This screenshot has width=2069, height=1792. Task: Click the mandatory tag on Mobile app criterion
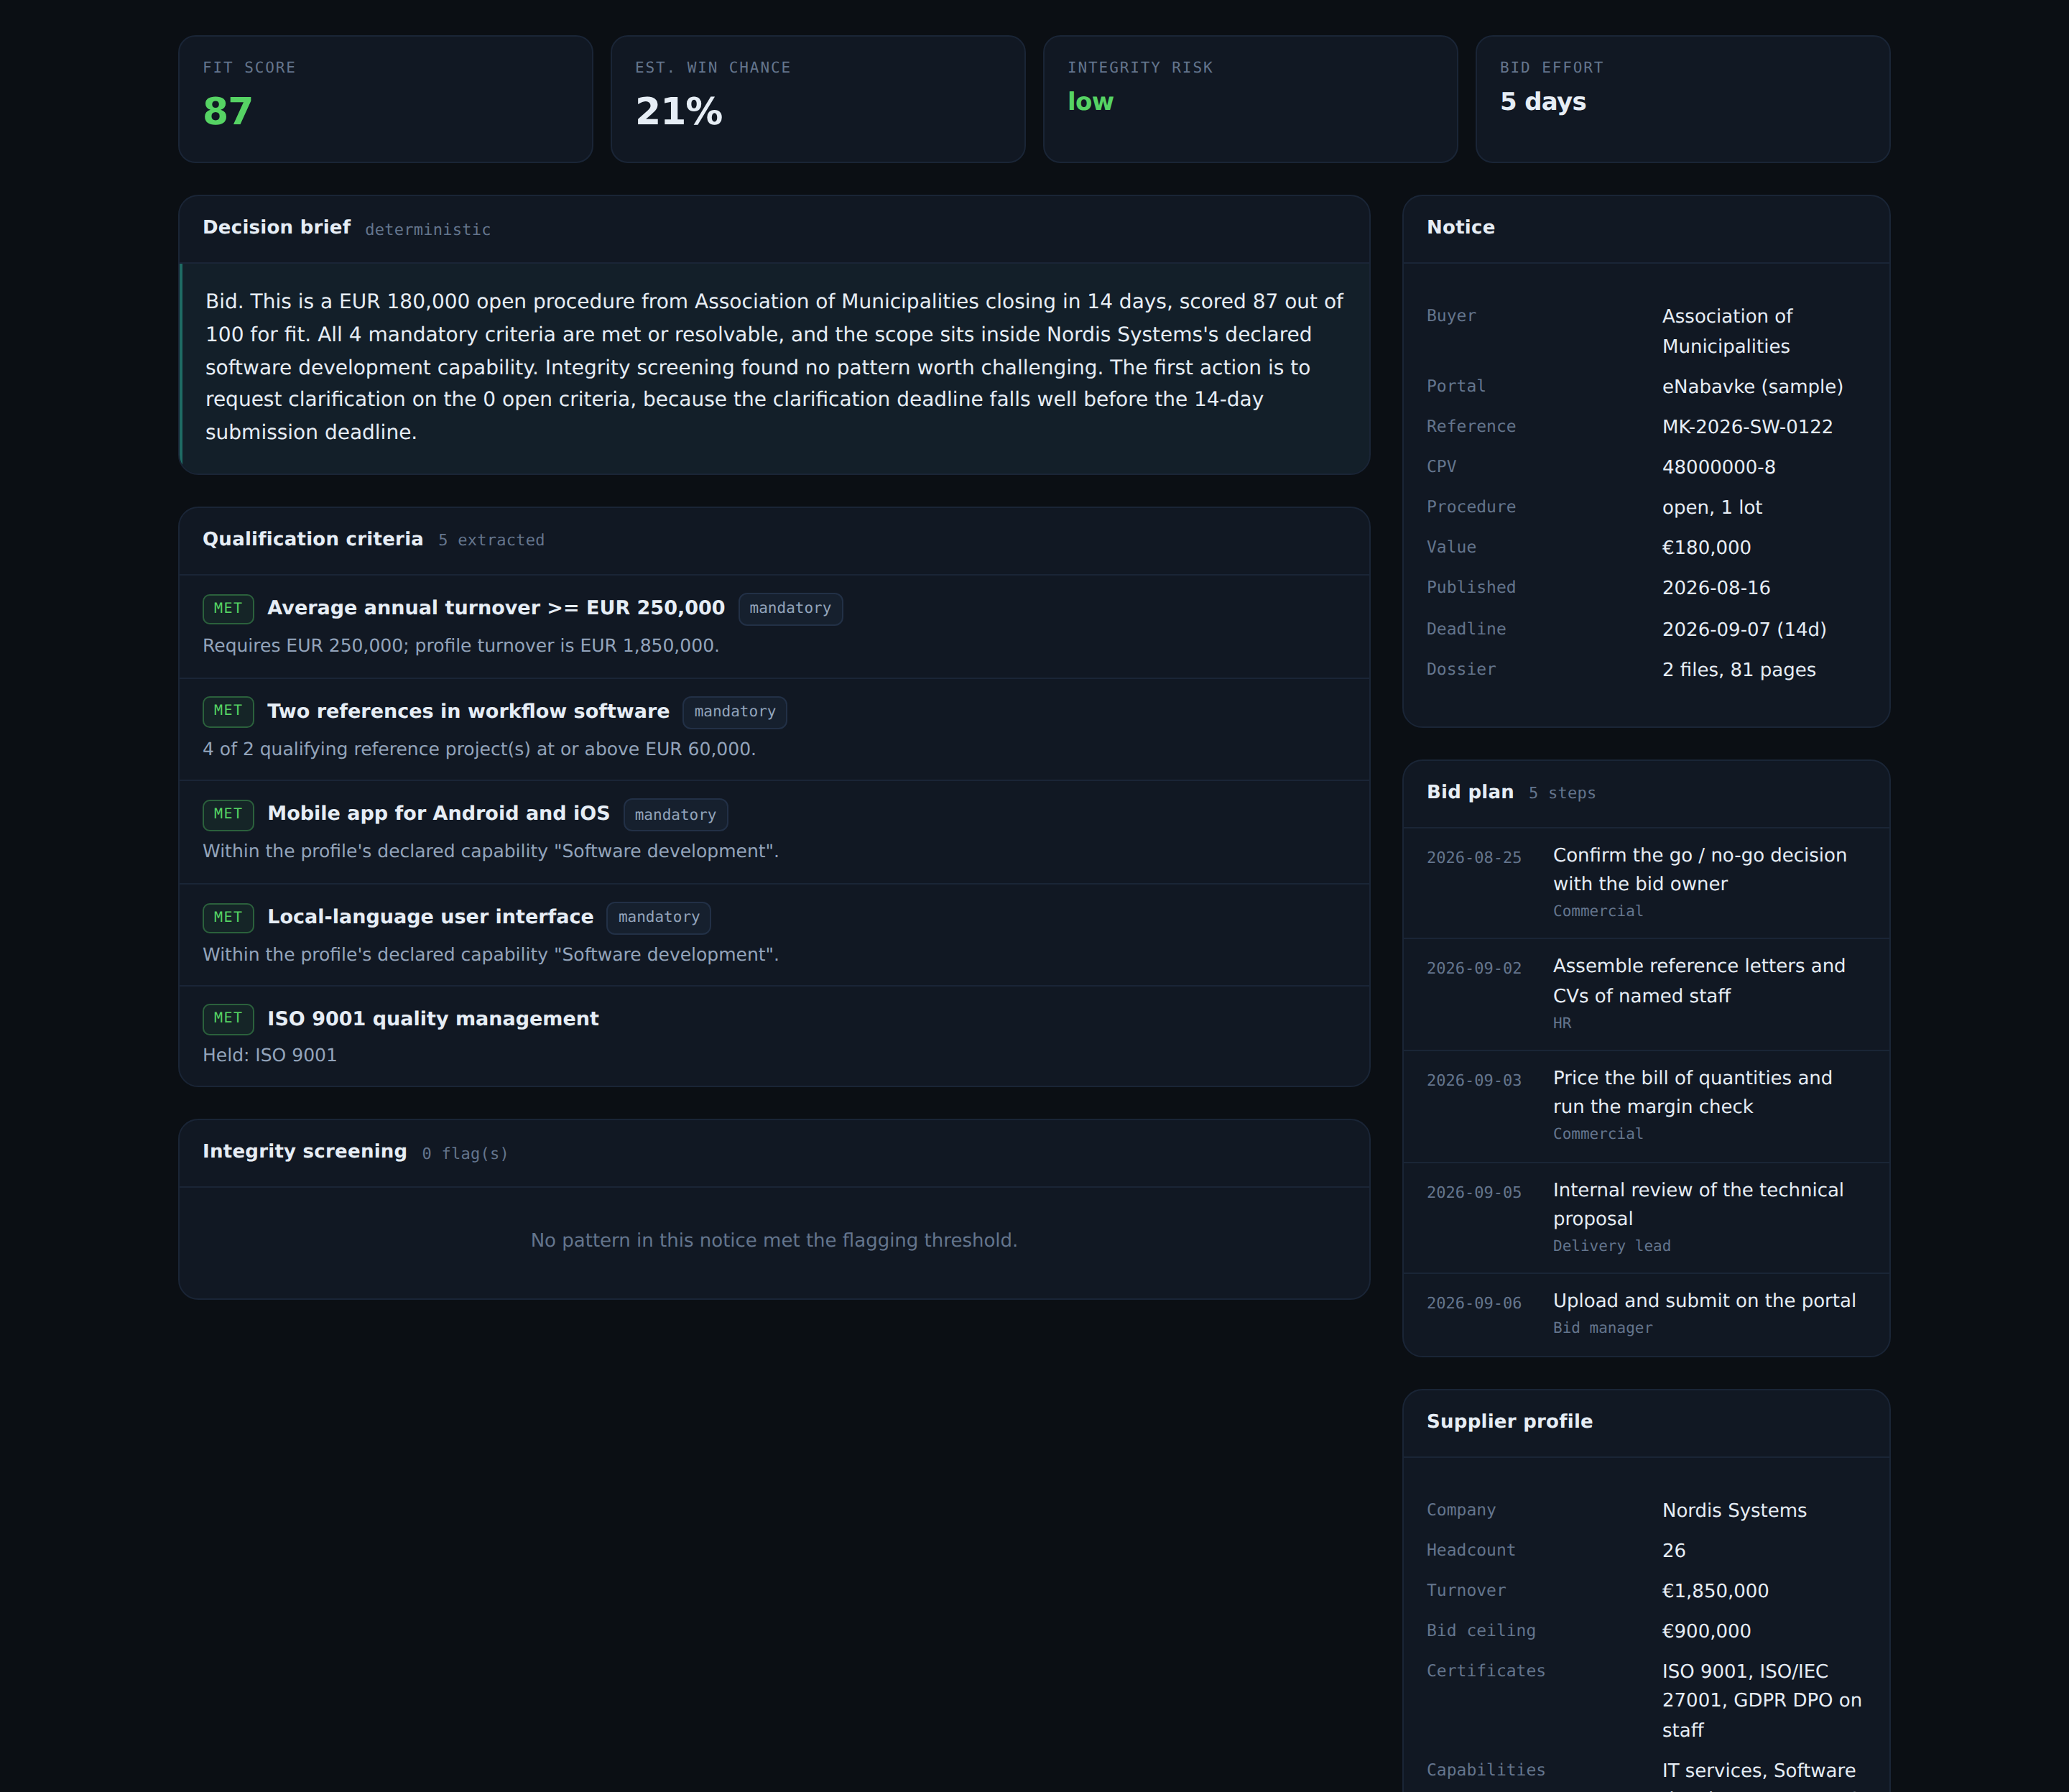[675, 815]
